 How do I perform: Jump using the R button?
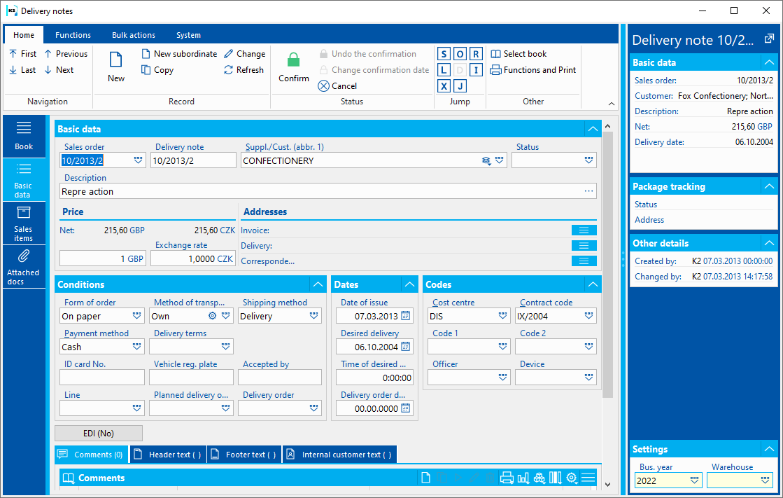point(476,54)
